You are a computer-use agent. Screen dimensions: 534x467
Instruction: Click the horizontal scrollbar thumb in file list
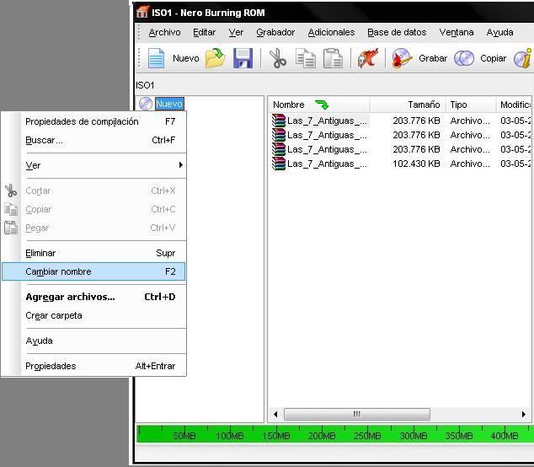coord(357,414)
